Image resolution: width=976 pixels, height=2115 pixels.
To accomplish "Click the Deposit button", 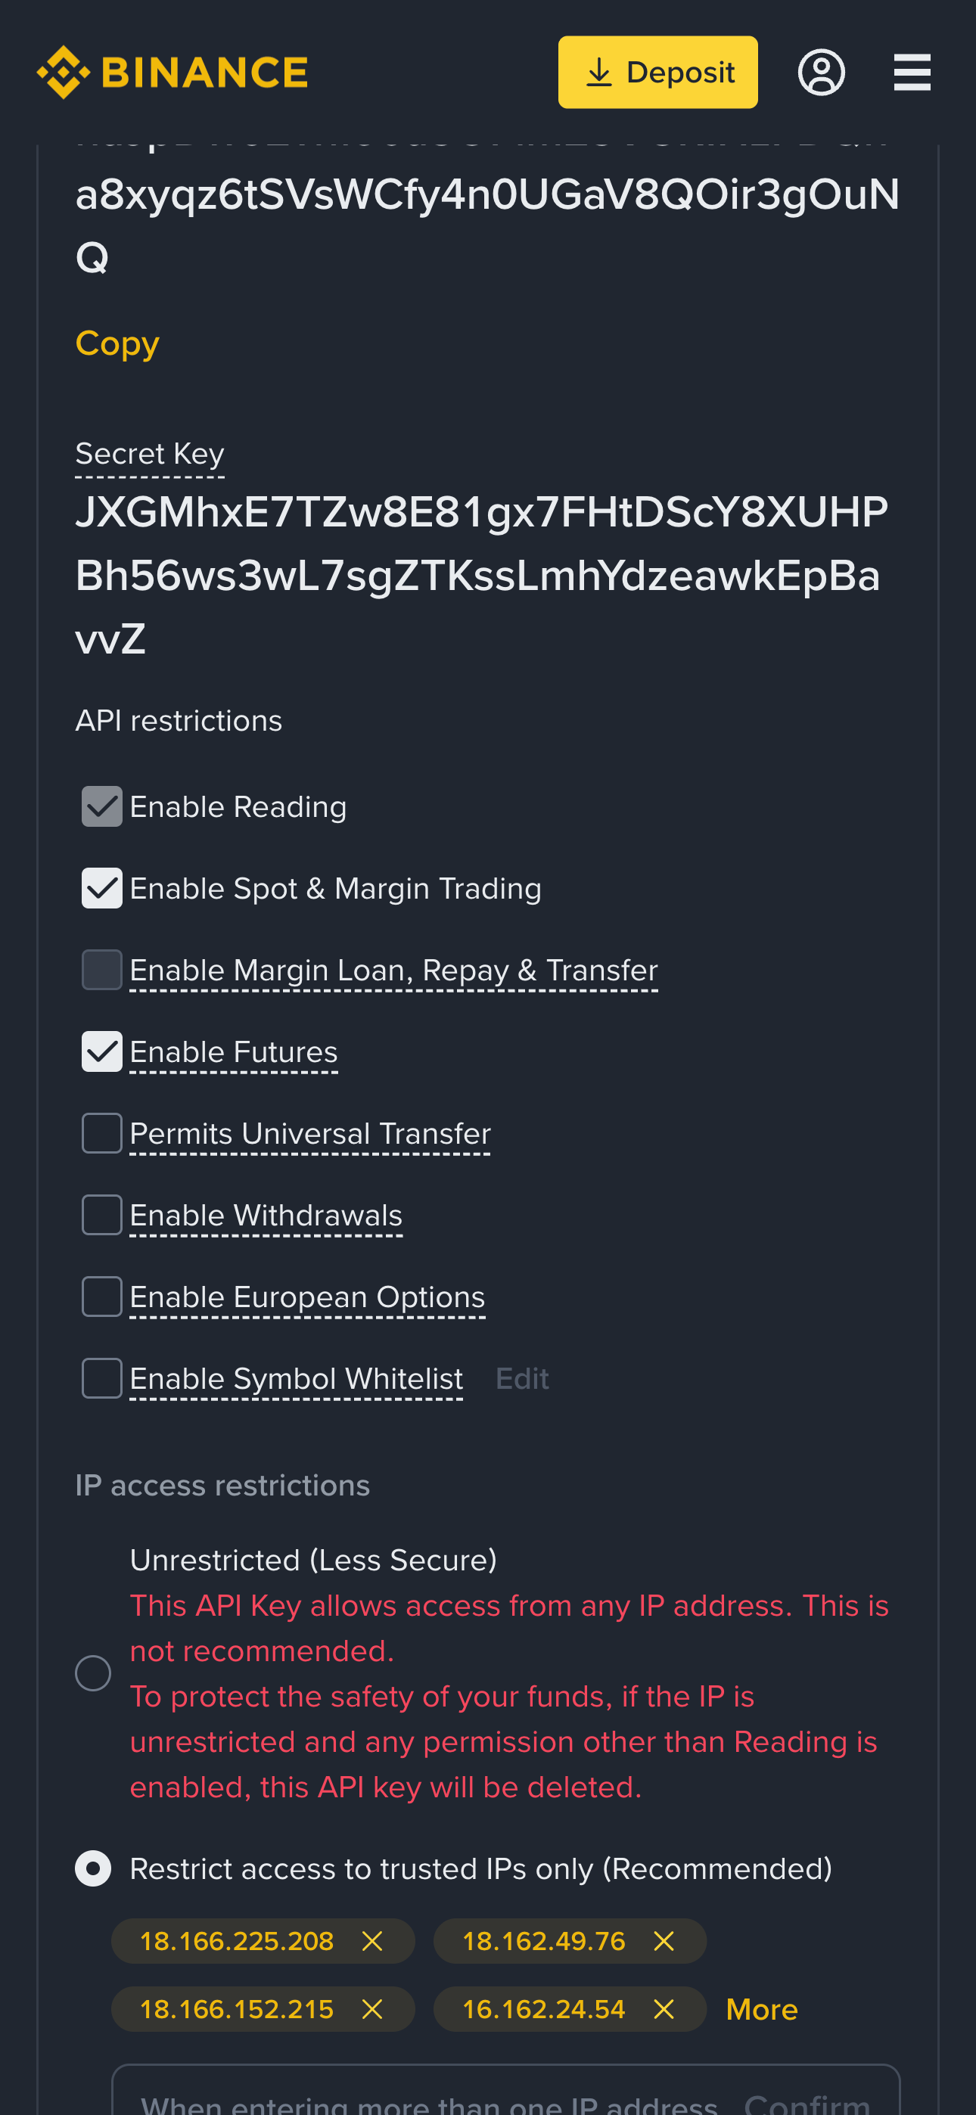I will [x=658, y=71].
